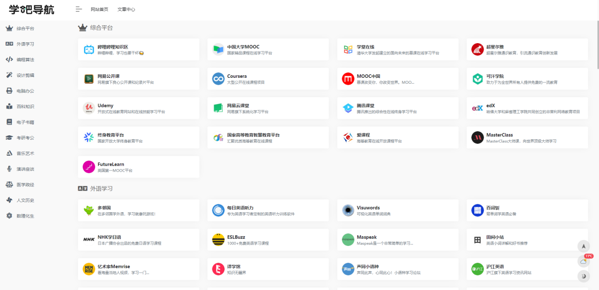Click the back-to-top arrow button

[584, 246]
